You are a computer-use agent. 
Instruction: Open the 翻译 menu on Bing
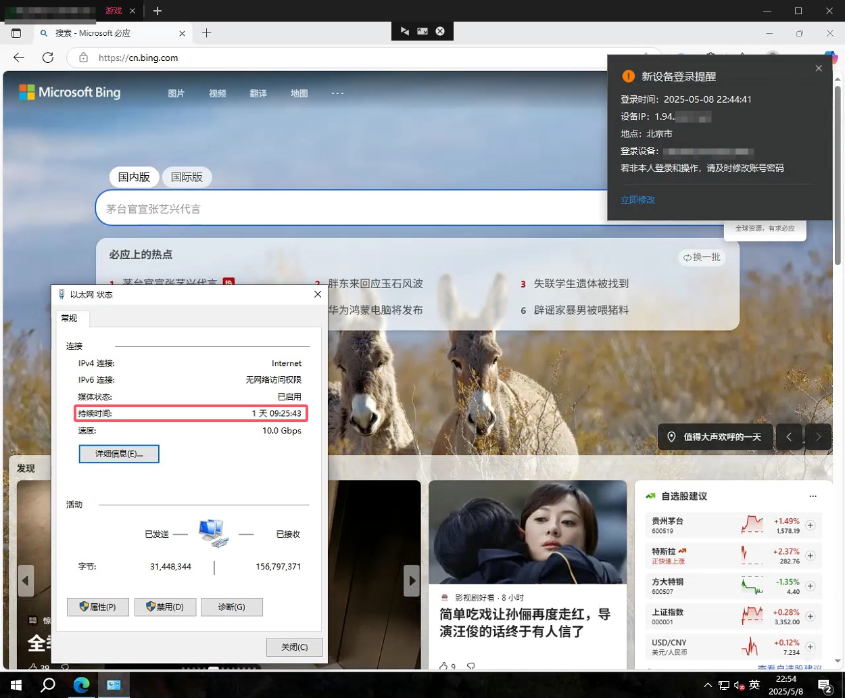[x=258, y=93]
